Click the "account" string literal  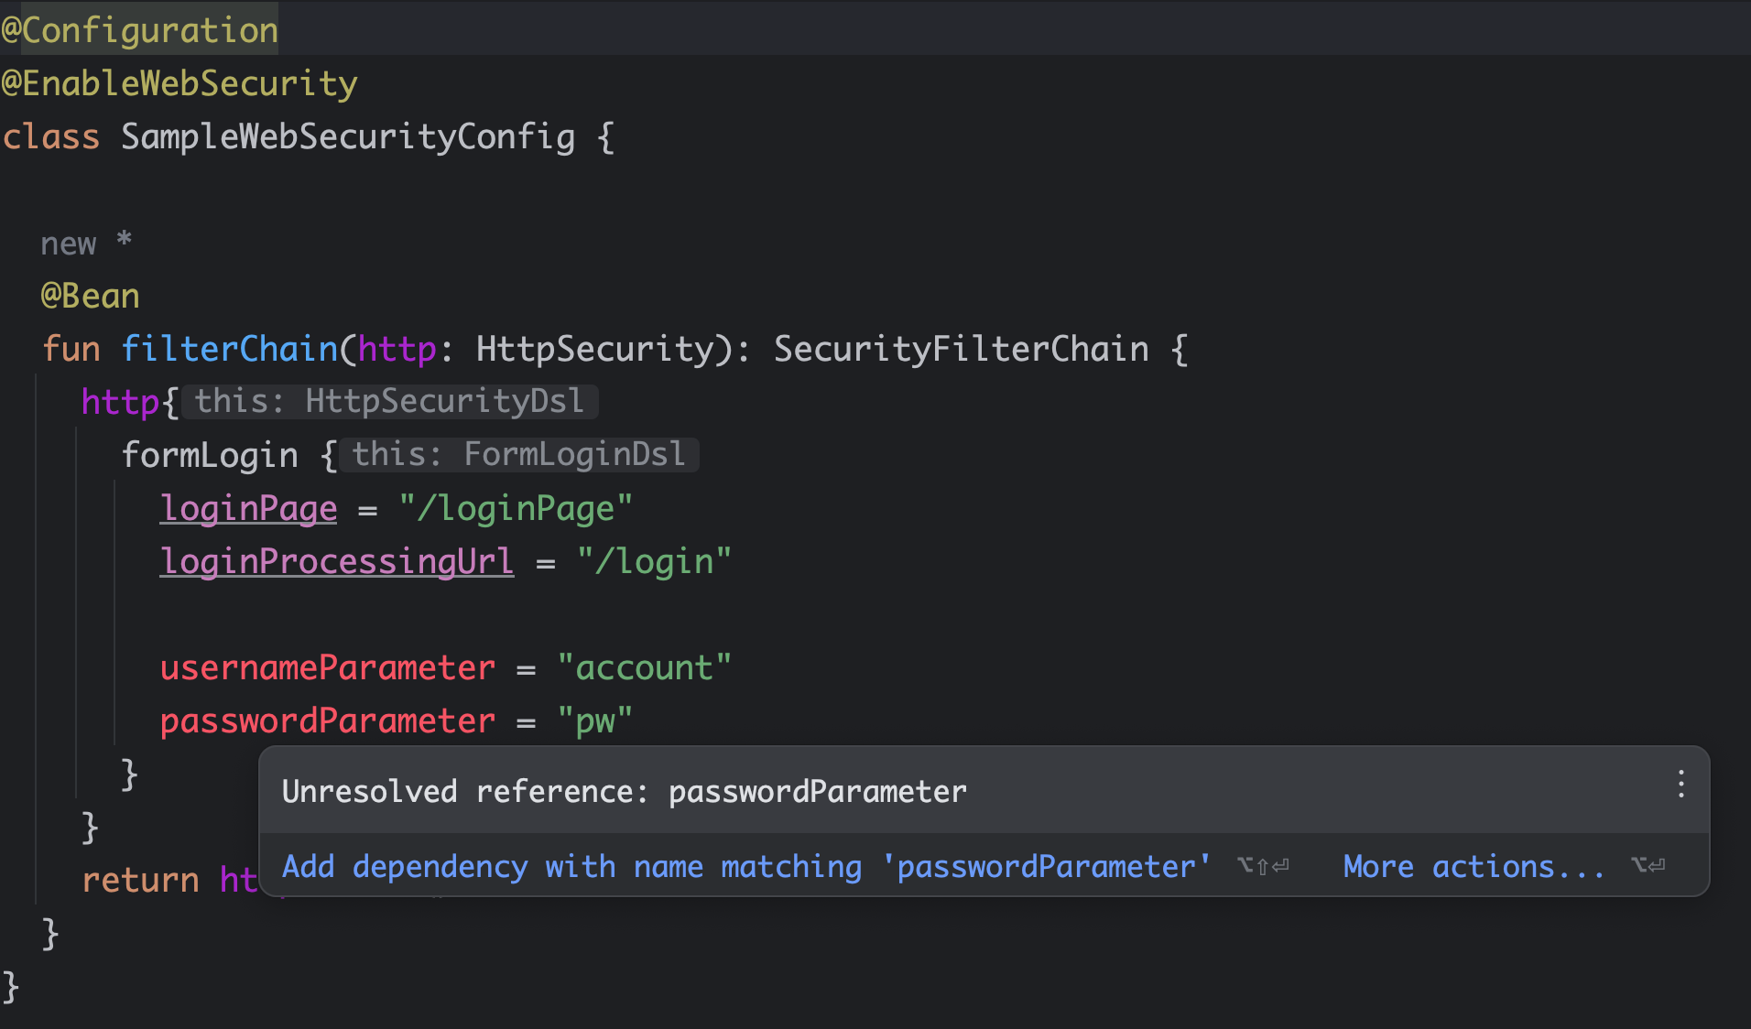coord(644,667)
